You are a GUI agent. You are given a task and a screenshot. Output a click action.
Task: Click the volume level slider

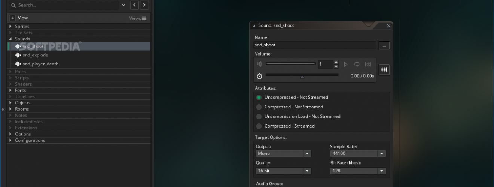291,64
